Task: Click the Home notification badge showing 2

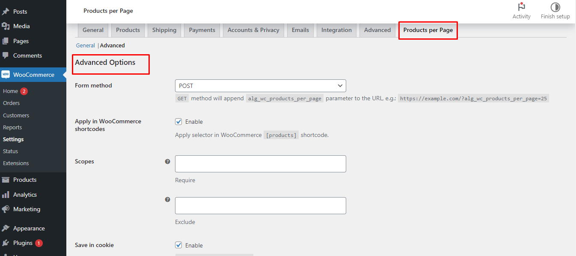Action: coord(24,91)
